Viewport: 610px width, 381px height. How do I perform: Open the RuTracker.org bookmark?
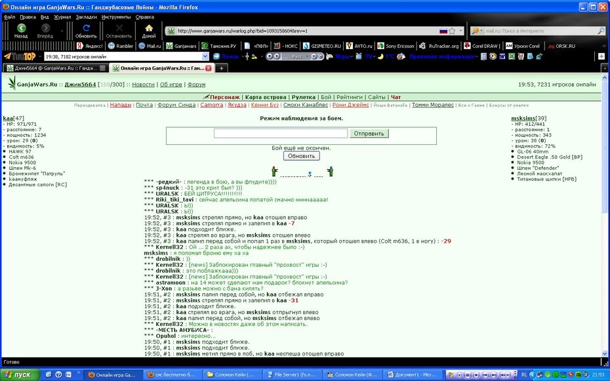click(439, 46)
